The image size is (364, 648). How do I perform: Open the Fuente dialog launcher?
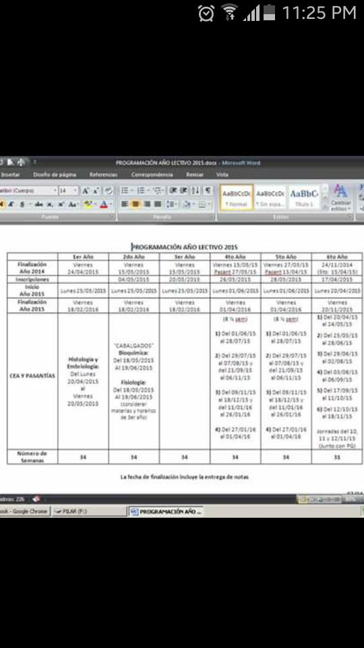(x=111, y=217)
